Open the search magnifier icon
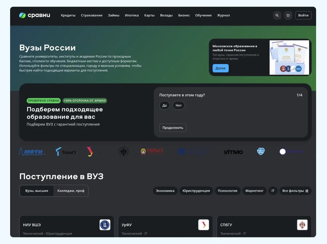The height and width of the screenshot is (244, 327). [x=277, y=15]
